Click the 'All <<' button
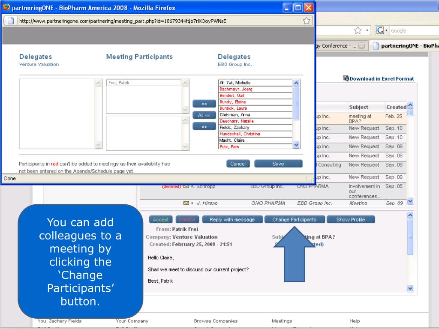This screenshot has height=329, width=439. (x=204, y=115)
